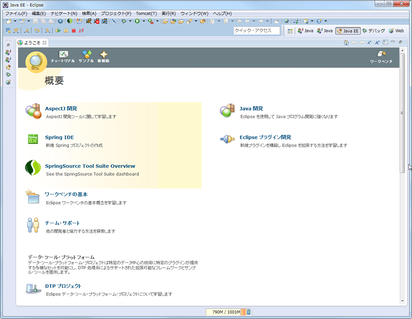412x319 pixels.
Task: Open the チーム・サポート link
Action: pyautogui.click(x=62, y=223)
